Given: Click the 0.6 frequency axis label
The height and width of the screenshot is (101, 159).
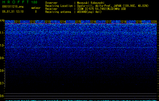Looking at the screenshot, I should [x=2, y=96].
